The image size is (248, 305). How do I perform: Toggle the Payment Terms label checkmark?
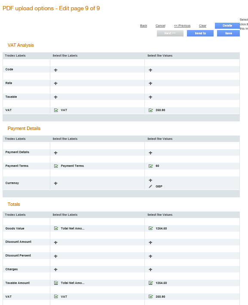coord(56,166)
